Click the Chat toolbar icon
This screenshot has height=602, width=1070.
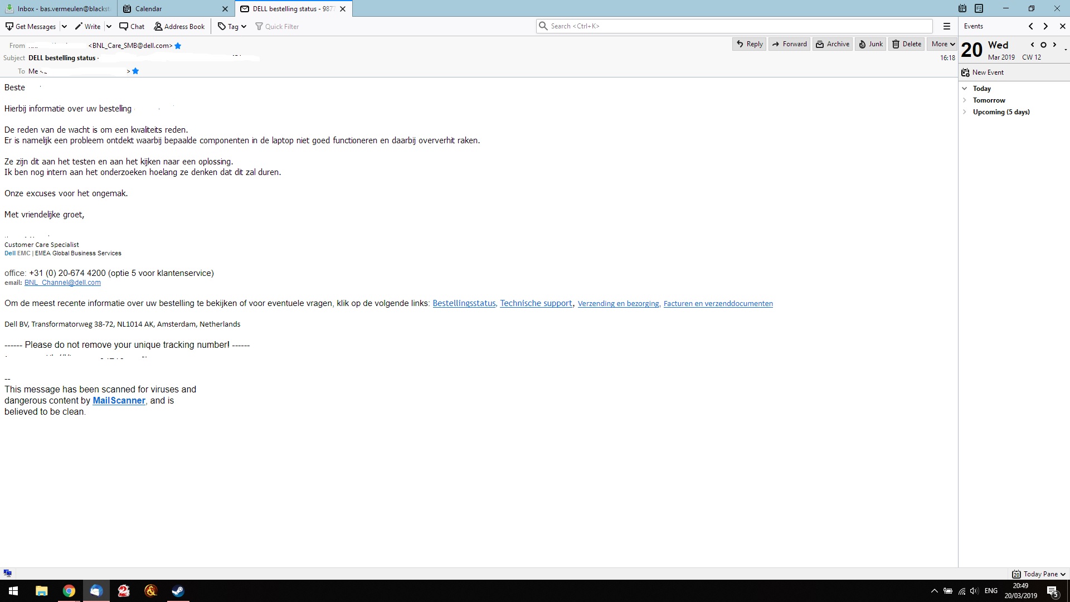click(x=132, y=26)
